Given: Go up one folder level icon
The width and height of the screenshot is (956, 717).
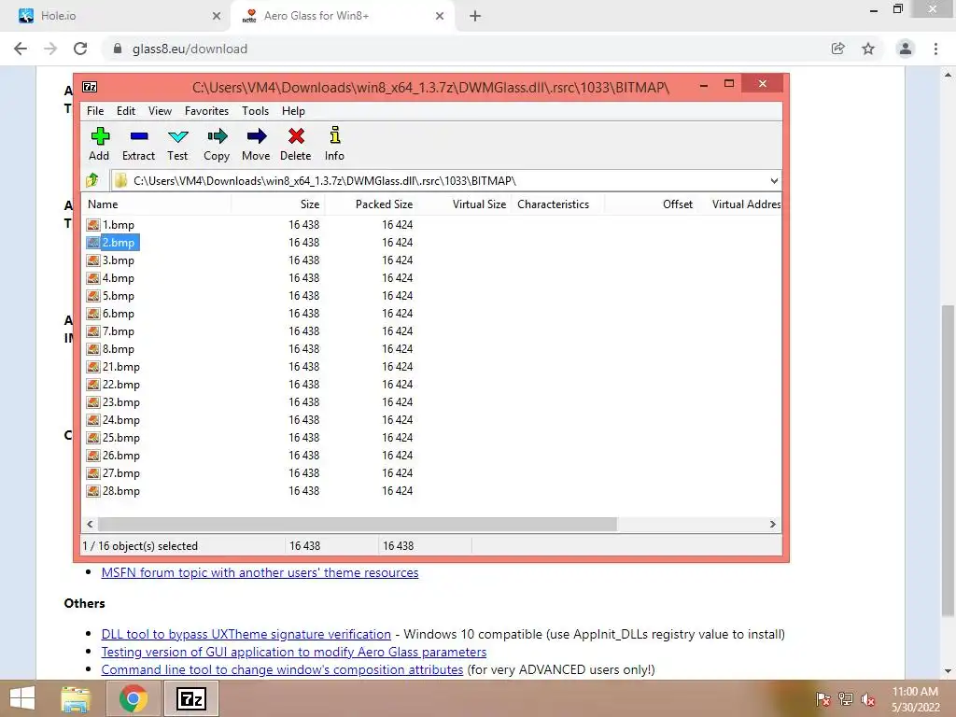Looking at the screenshot, I should click(92, 180).
